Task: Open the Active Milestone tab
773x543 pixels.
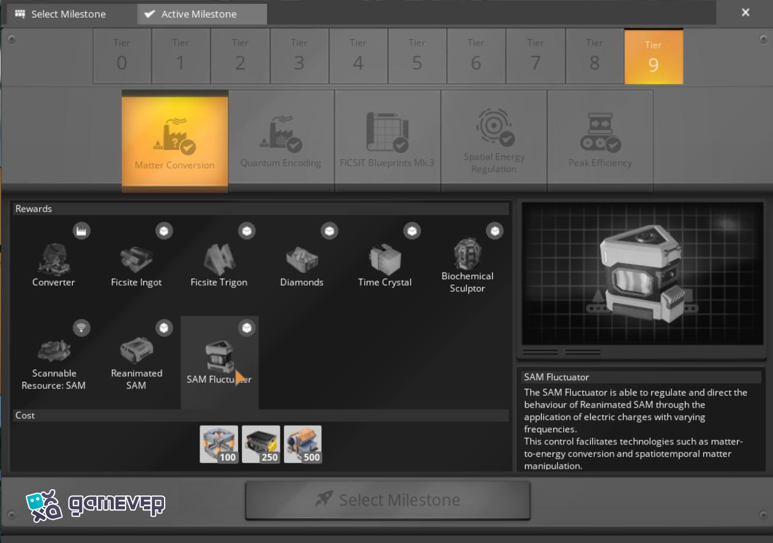Action: [202, 13]
